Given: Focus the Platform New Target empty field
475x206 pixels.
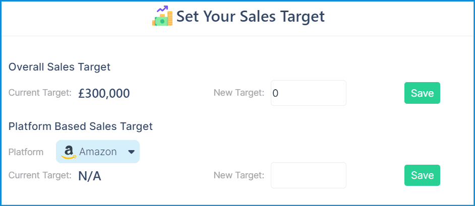Looking at the screenshot, I should (x=309, y=175).
